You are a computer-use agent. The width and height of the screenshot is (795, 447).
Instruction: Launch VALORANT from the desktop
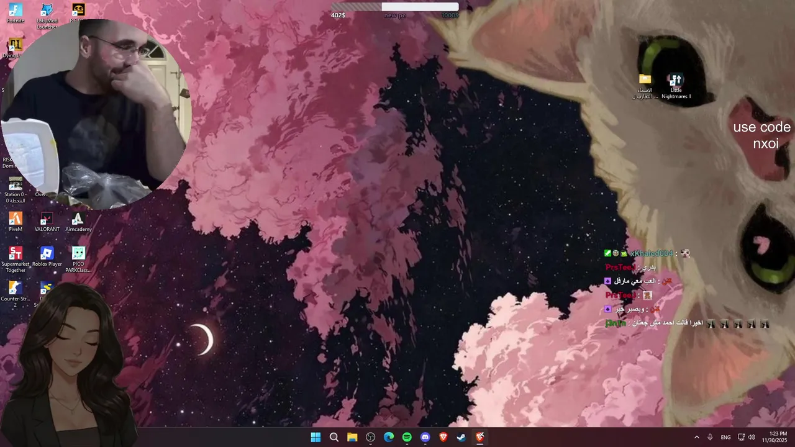[47, 222]
